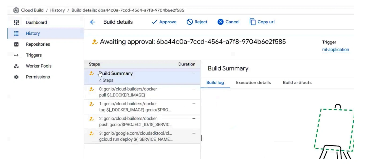The image size is (365, 164).
Task: Click status icon of step 1 docker tag
Action: (92, 104)
